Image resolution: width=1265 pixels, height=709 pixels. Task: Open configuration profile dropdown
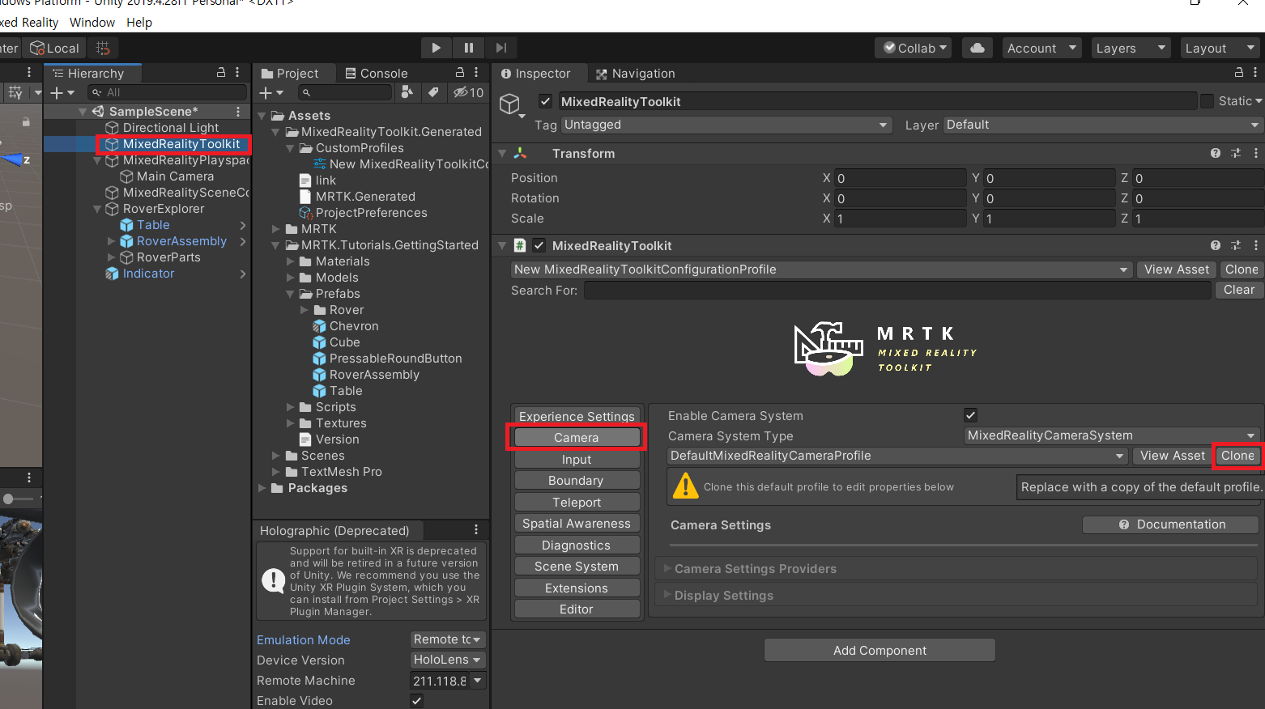click(821, 270)
